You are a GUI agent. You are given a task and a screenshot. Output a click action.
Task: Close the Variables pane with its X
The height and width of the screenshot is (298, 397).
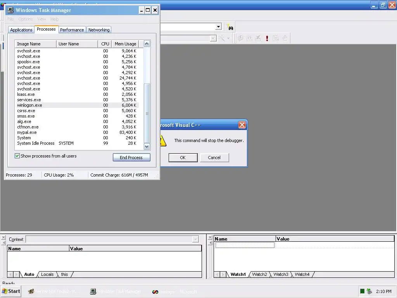[3, 237]
